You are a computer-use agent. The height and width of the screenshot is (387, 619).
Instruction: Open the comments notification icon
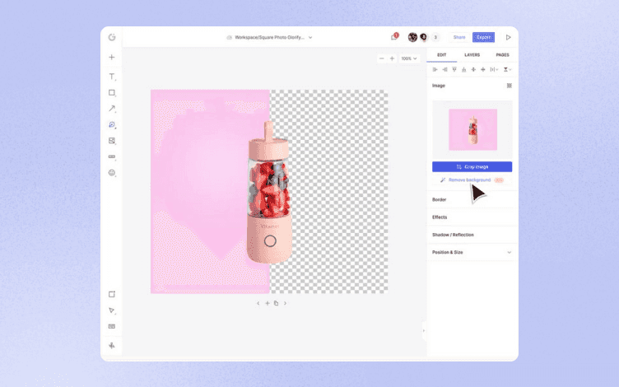[394, 37]
